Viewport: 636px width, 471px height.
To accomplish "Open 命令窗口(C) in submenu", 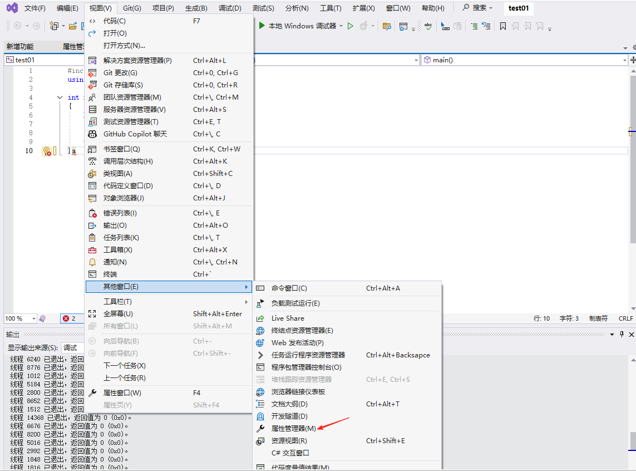I will pos(347,288).
